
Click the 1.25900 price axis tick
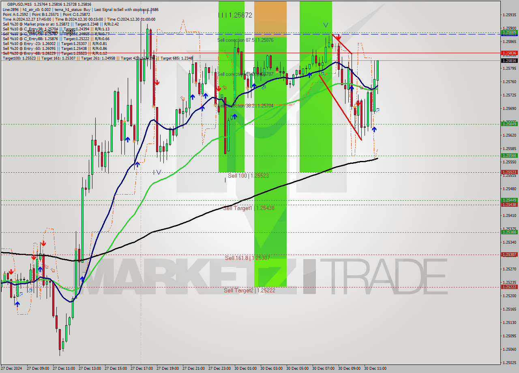click(509, 28)
